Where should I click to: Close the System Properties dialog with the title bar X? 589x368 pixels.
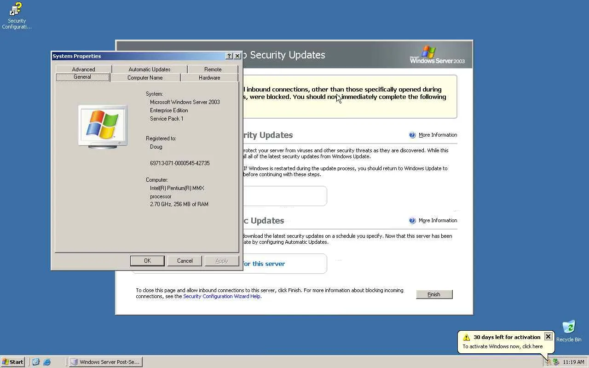237,56
